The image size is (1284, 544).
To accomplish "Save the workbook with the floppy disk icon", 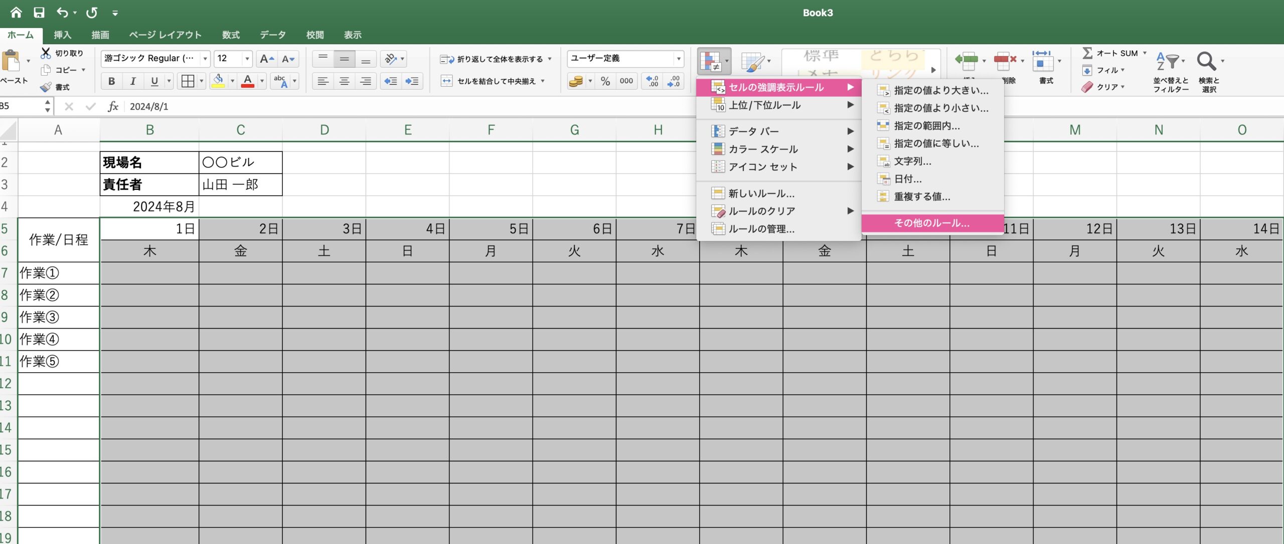I will pos(39,13).
